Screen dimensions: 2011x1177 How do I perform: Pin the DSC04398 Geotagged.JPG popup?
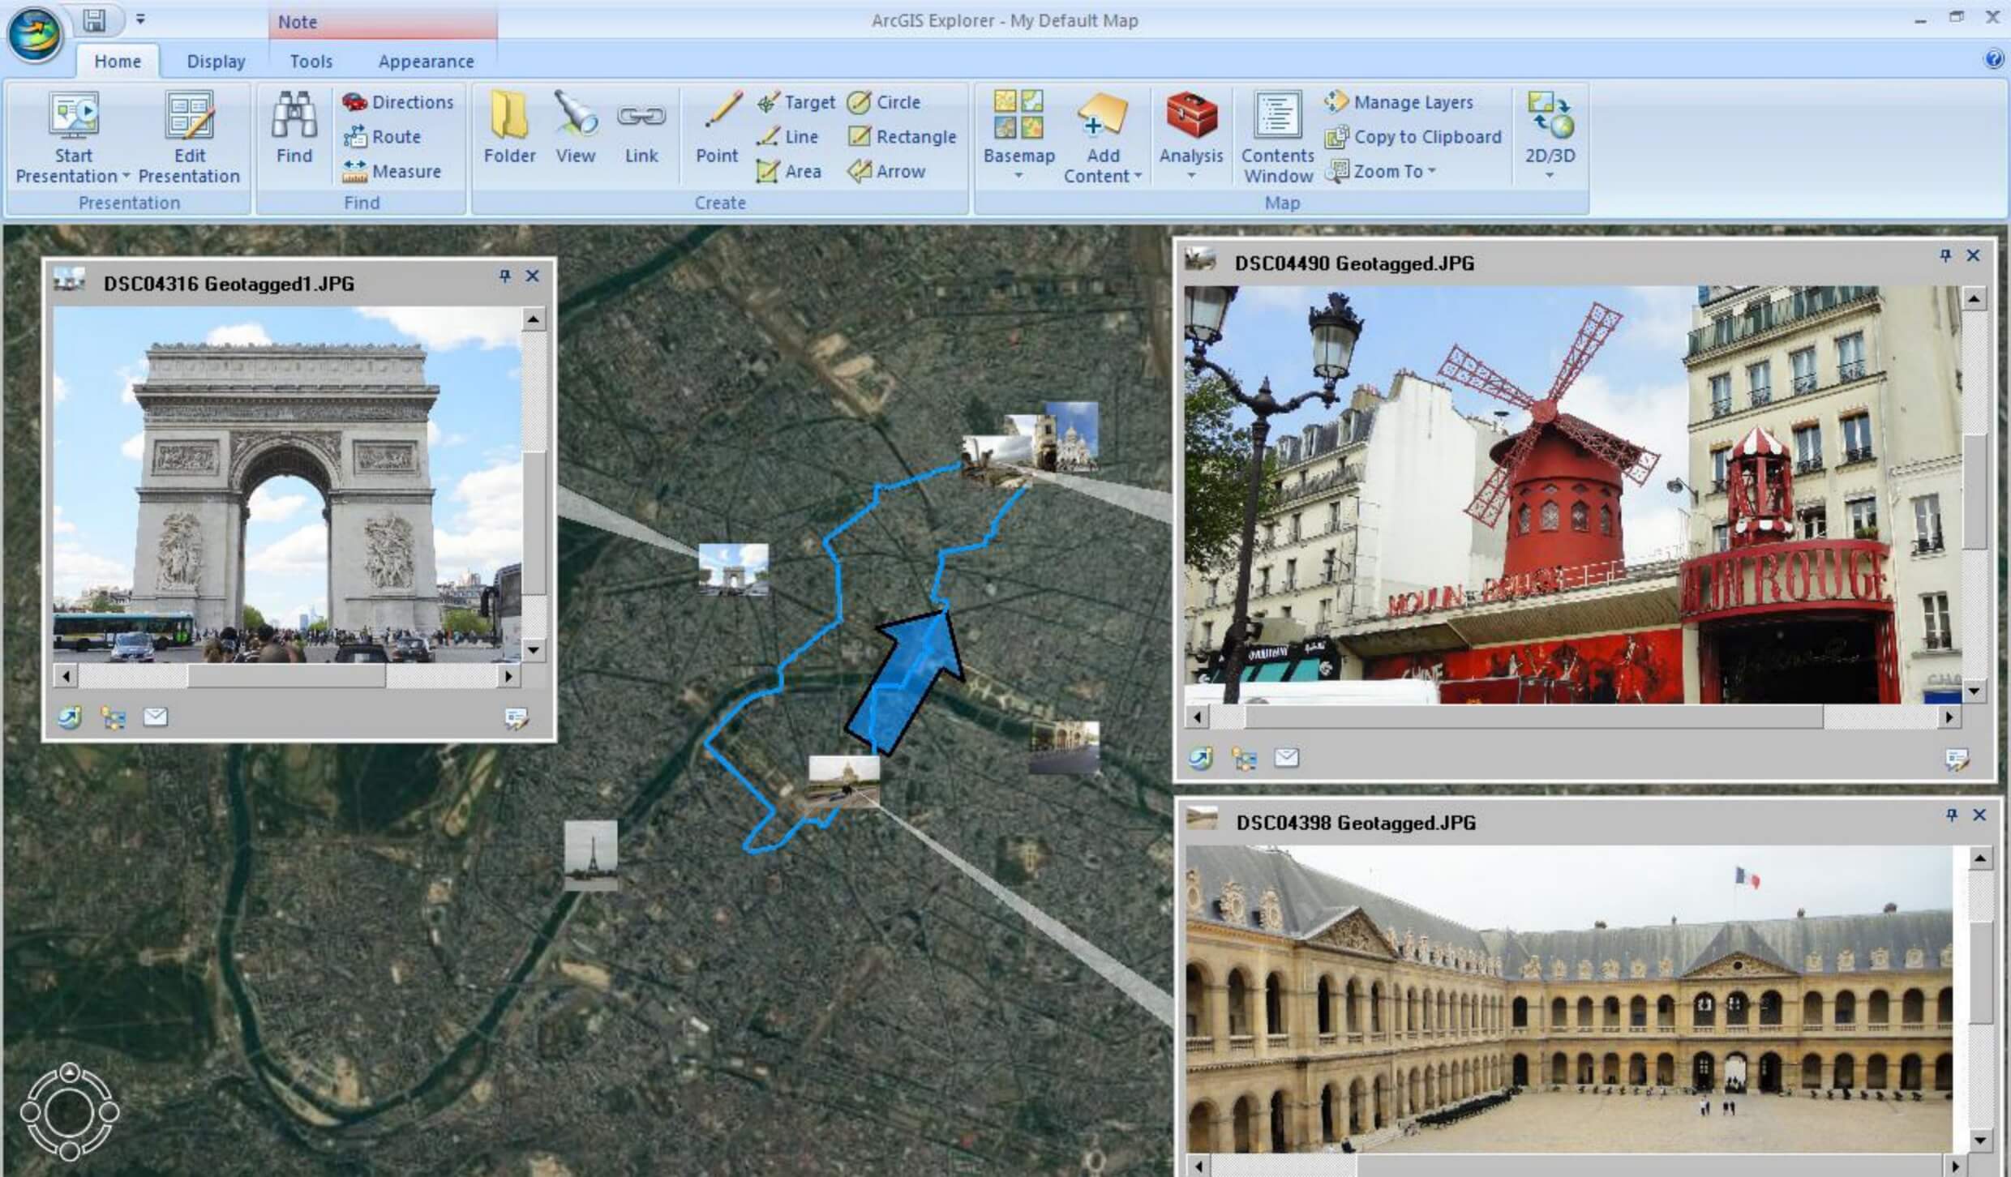point(1952,815)
